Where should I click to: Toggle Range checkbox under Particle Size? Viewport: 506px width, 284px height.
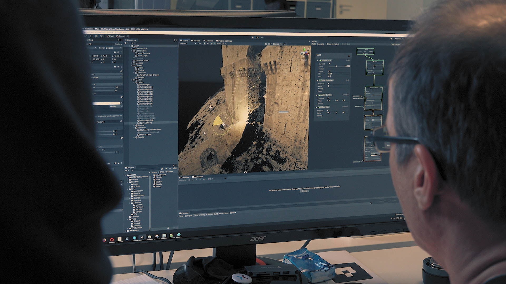pyautogui.click(x=329, y=71)
